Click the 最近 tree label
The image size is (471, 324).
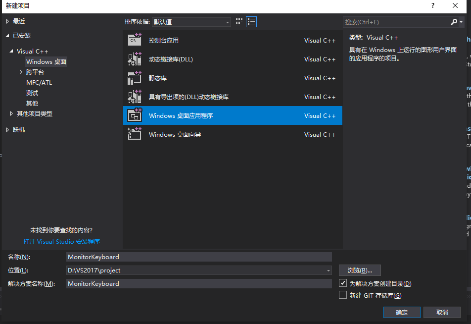[x=19, y=21]
